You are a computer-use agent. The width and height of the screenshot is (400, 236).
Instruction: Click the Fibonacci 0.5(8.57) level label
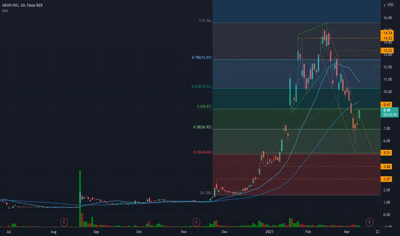204,107
